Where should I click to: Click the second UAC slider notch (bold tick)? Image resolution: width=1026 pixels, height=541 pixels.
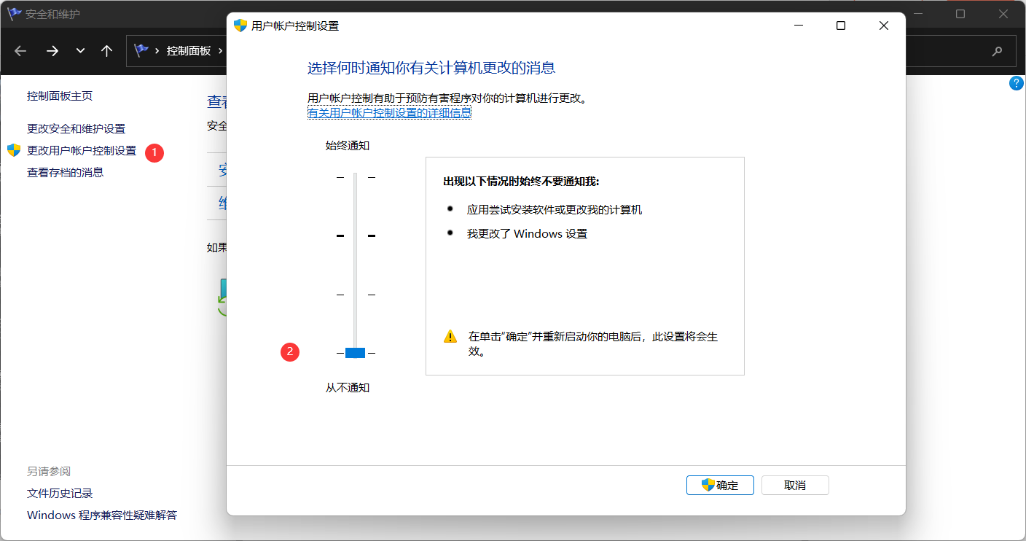click(x=356, y=236)
